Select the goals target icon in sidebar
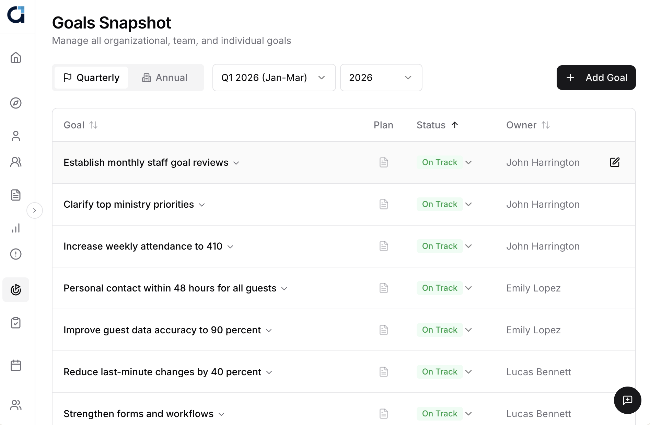 [x=16, y=290]
